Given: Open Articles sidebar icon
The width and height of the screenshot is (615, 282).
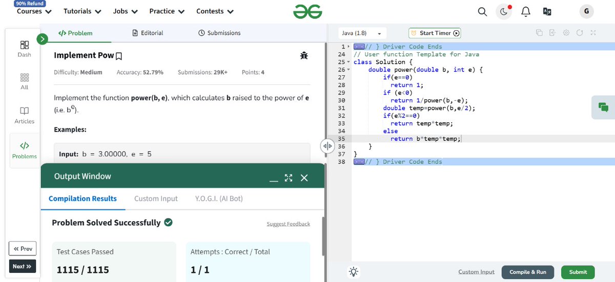Looking at the screenshot, I should [x=24, y=116].
